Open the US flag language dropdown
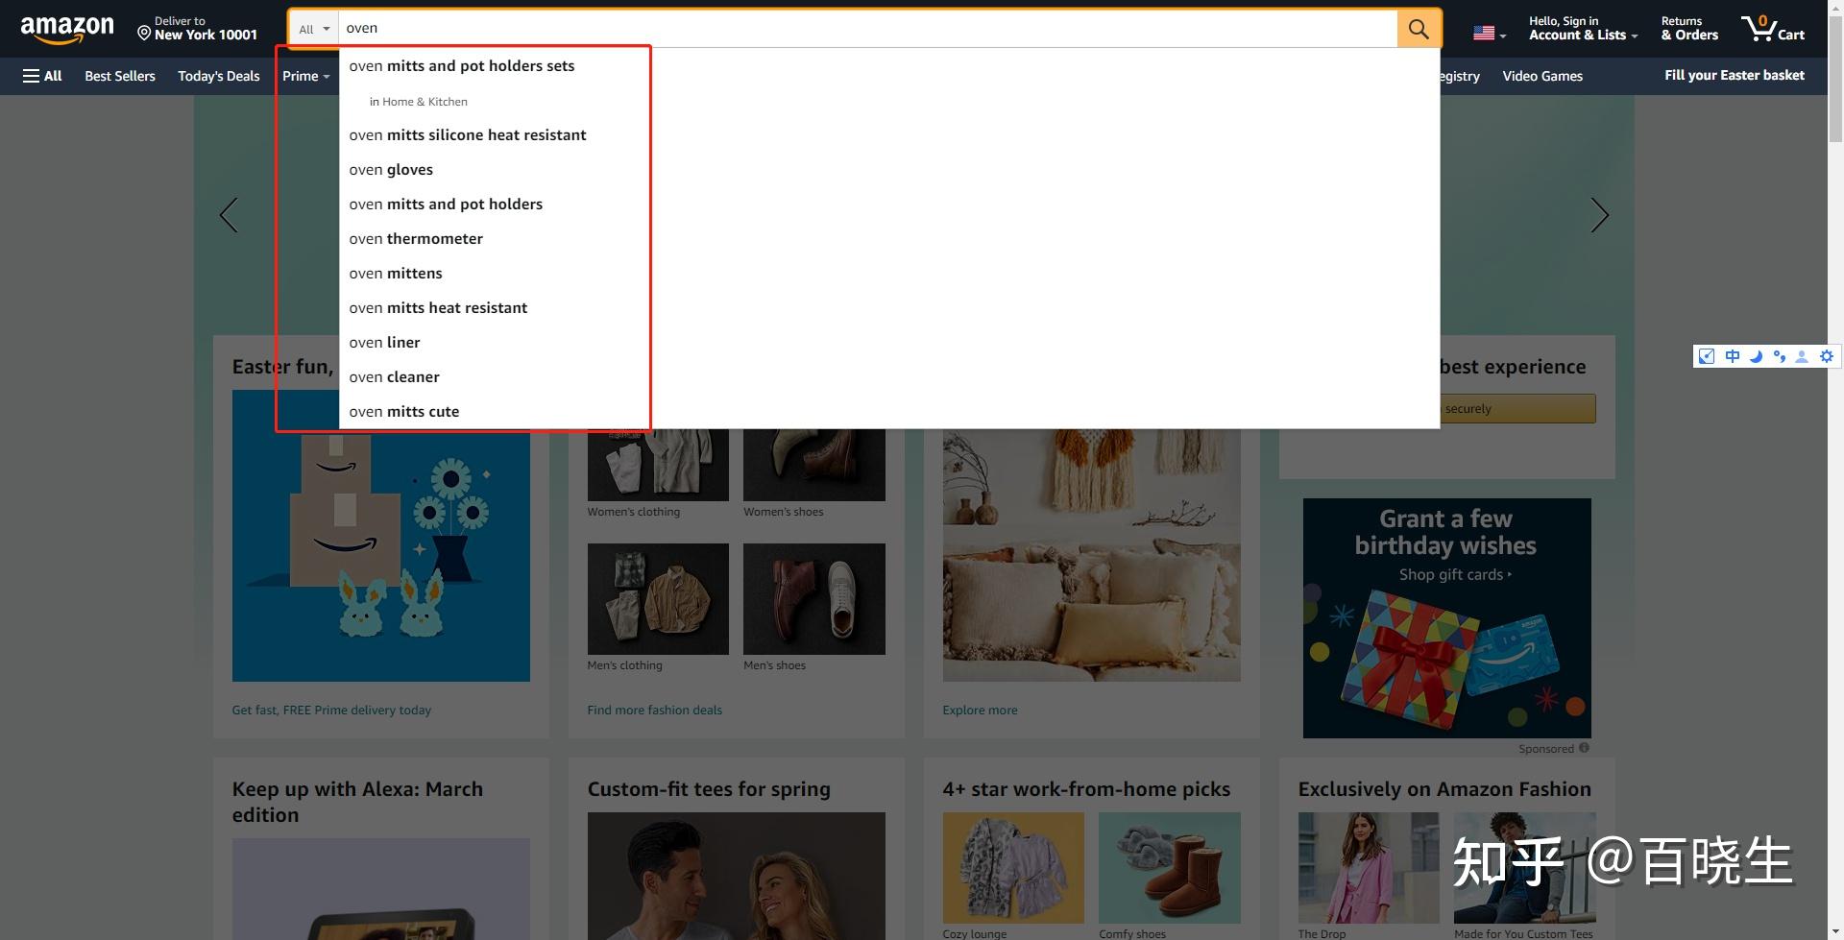This screenshot has width=1844, height=940. pyautogui.click(x=1489, y=34)
